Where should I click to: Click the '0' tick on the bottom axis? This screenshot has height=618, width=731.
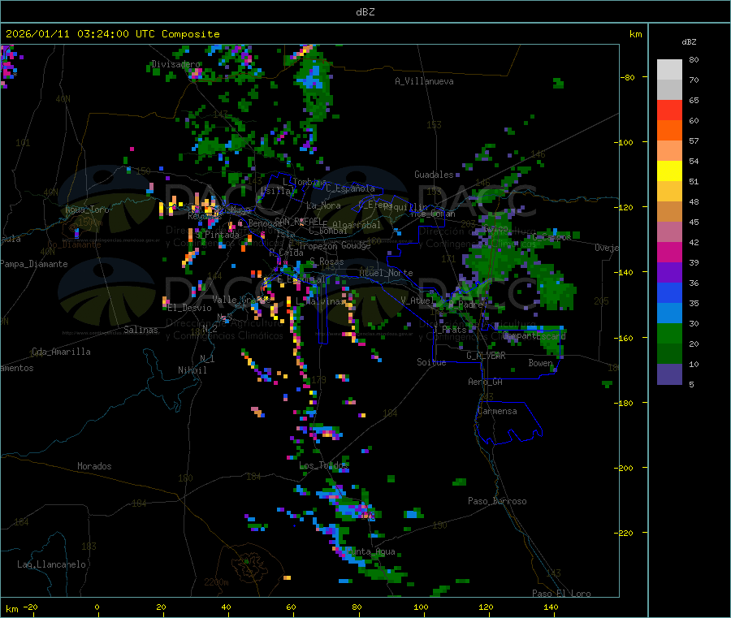(97, 607)
